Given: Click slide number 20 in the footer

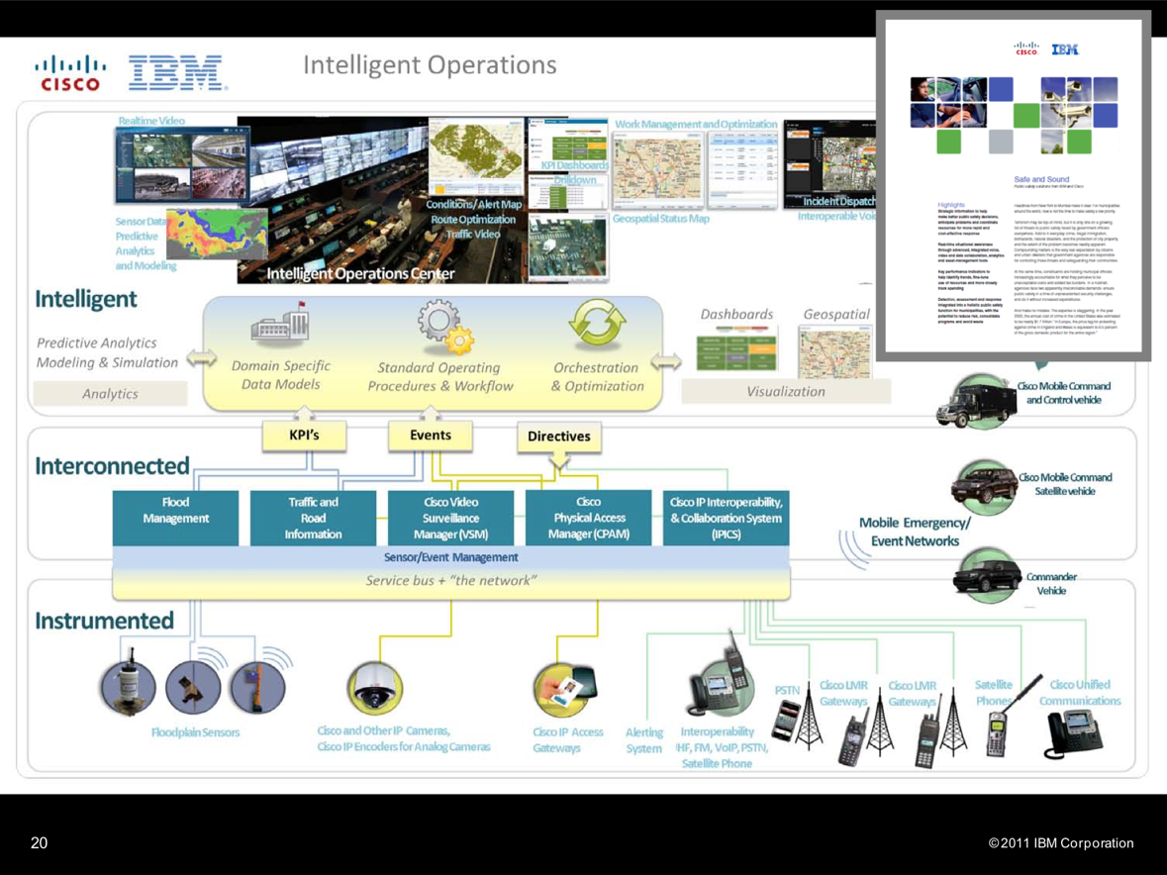Looking at the screenshot, I should coord(39,843).
